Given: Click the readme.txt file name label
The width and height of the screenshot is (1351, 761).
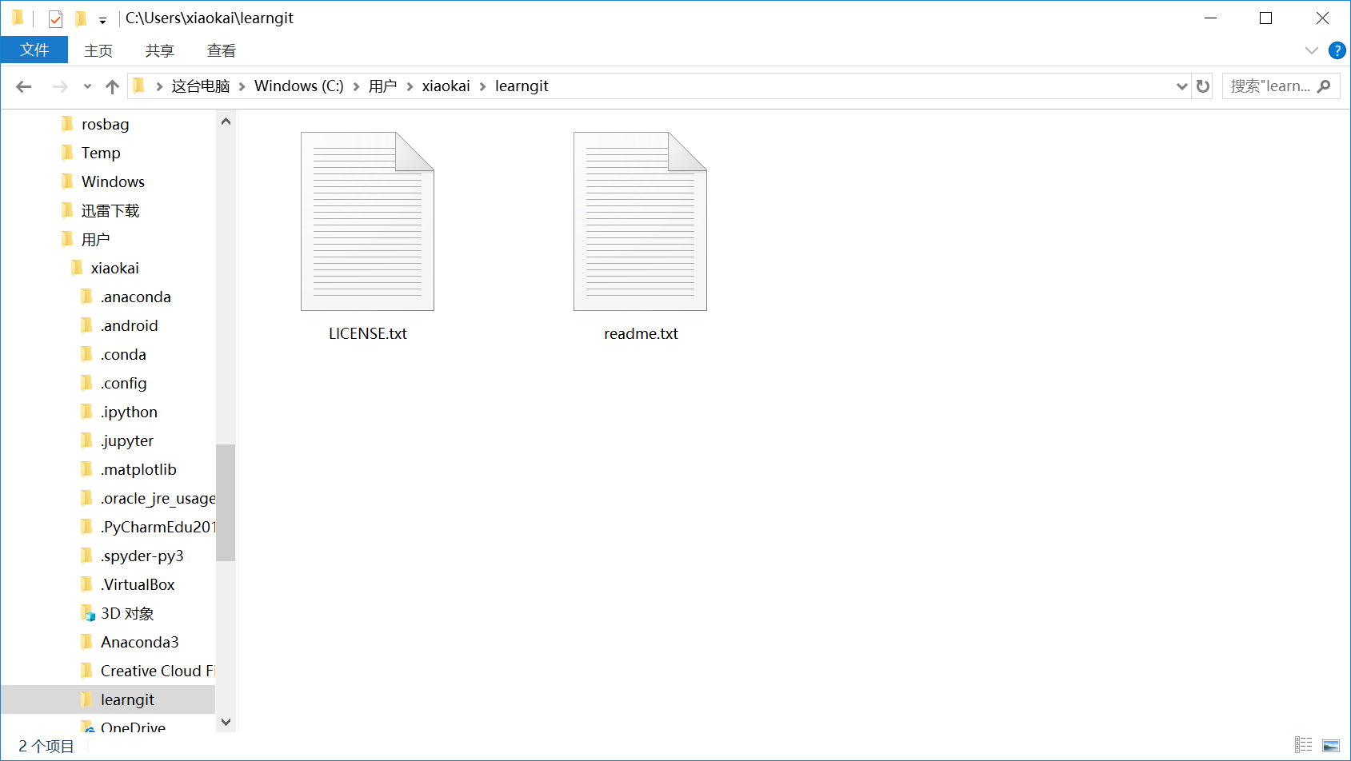Looking at the screenshot, I should pos(641,333).
